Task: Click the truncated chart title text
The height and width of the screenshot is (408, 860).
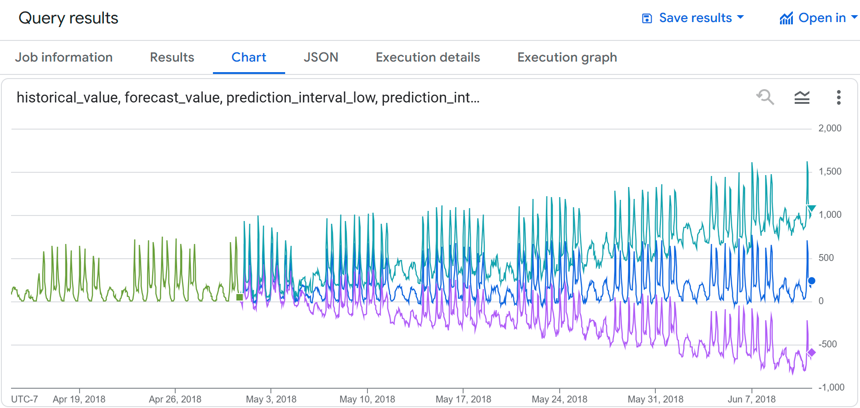Action: (x=248, y=97)
